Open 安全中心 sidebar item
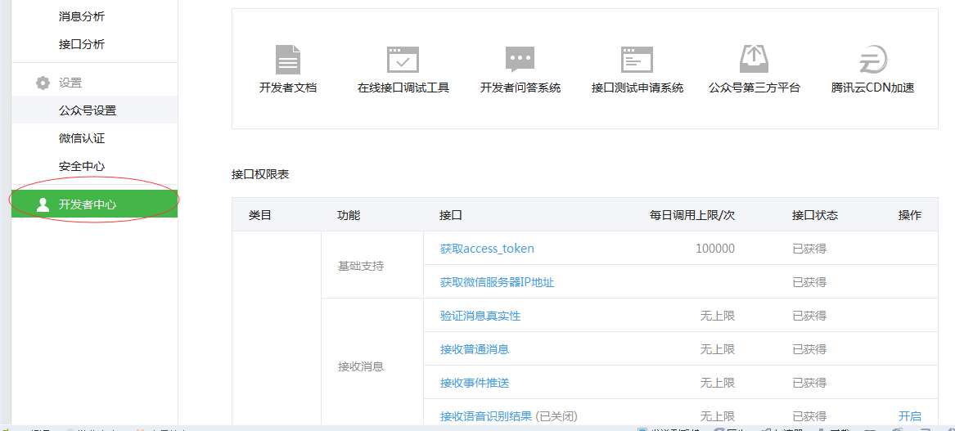The width and height of the screenshot is (955, 431). (82, 166)
